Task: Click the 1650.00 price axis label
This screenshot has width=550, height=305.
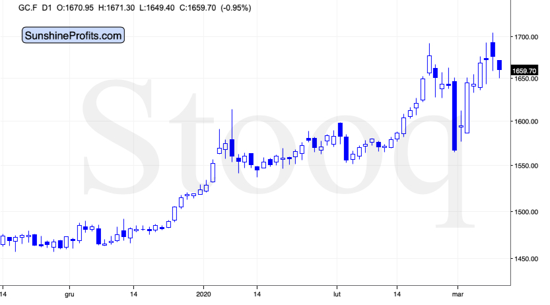Action: click(526, 79)
